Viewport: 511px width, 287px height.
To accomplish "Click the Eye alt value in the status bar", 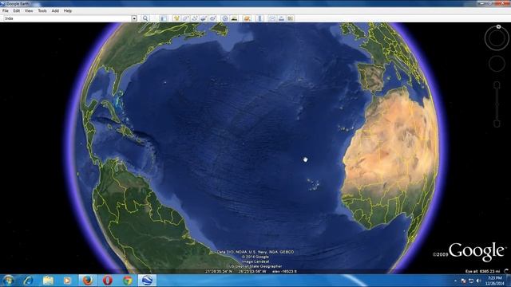I will [483, 271].
